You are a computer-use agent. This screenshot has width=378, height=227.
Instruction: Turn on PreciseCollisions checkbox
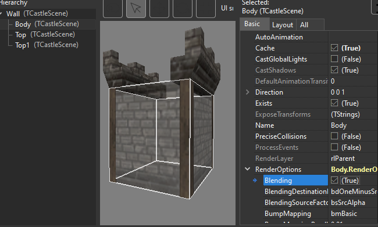click(x=334, y=136)
